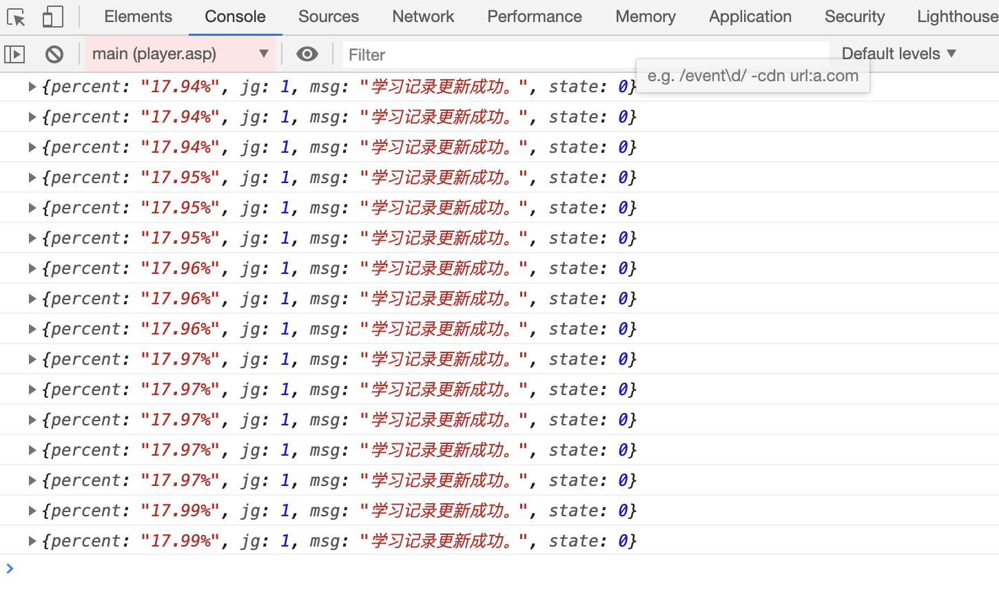Open the main (player.asp) context dropdown
This screenshot has width=999, height=603.
[x=181, y=54]
